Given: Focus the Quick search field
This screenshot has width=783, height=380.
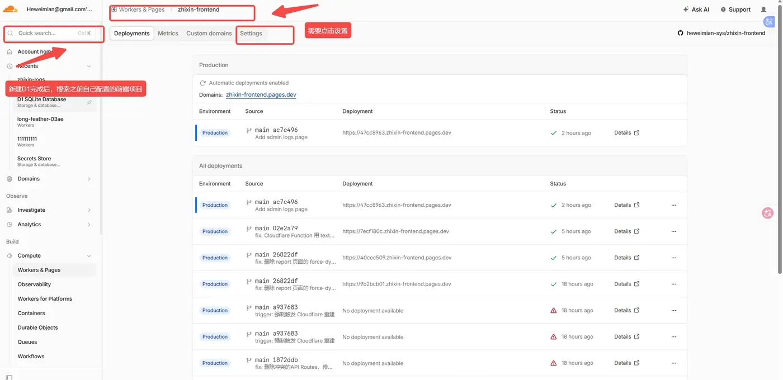Looking at the screenshot, I should (54, 34).
